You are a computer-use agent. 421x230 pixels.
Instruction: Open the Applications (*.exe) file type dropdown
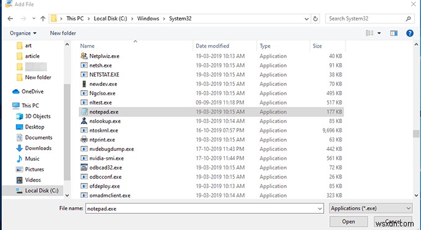[371, 208]
